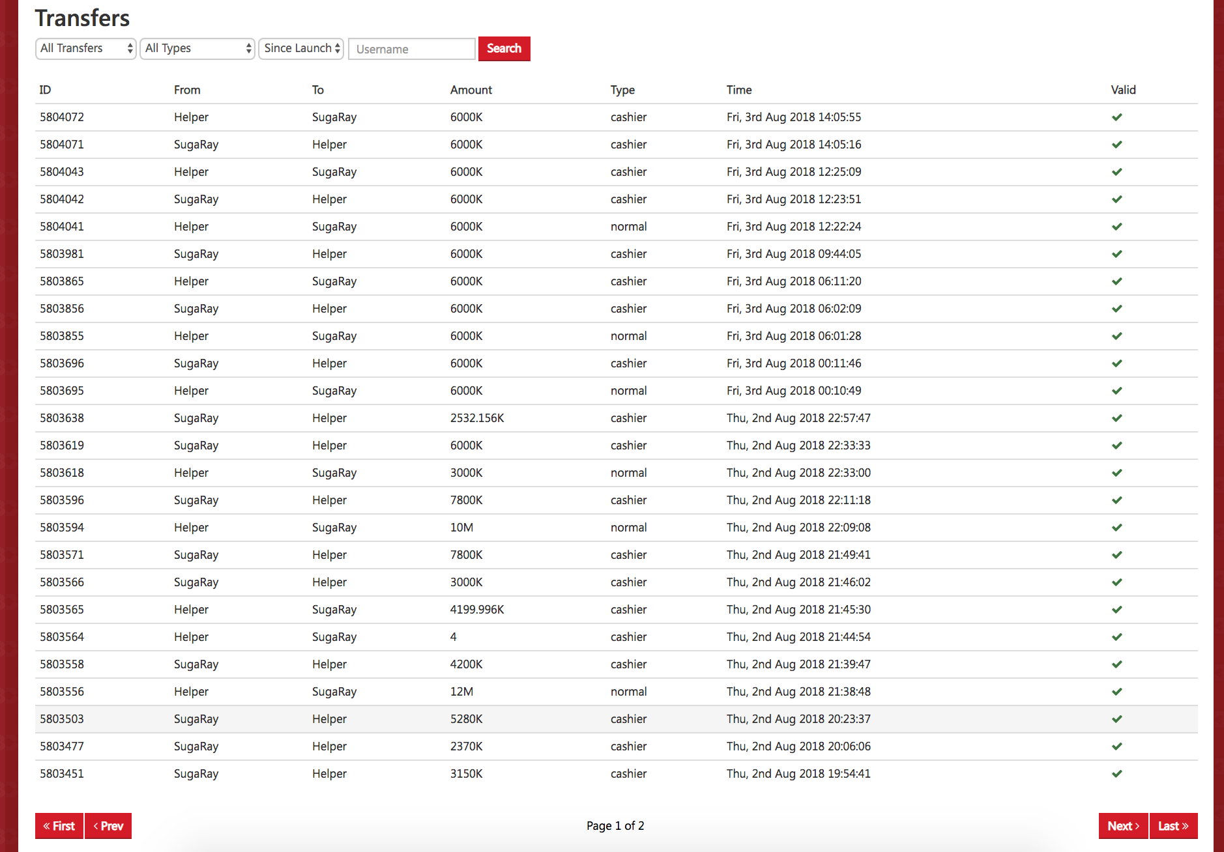Click the To column header

[x=318, y=90]
